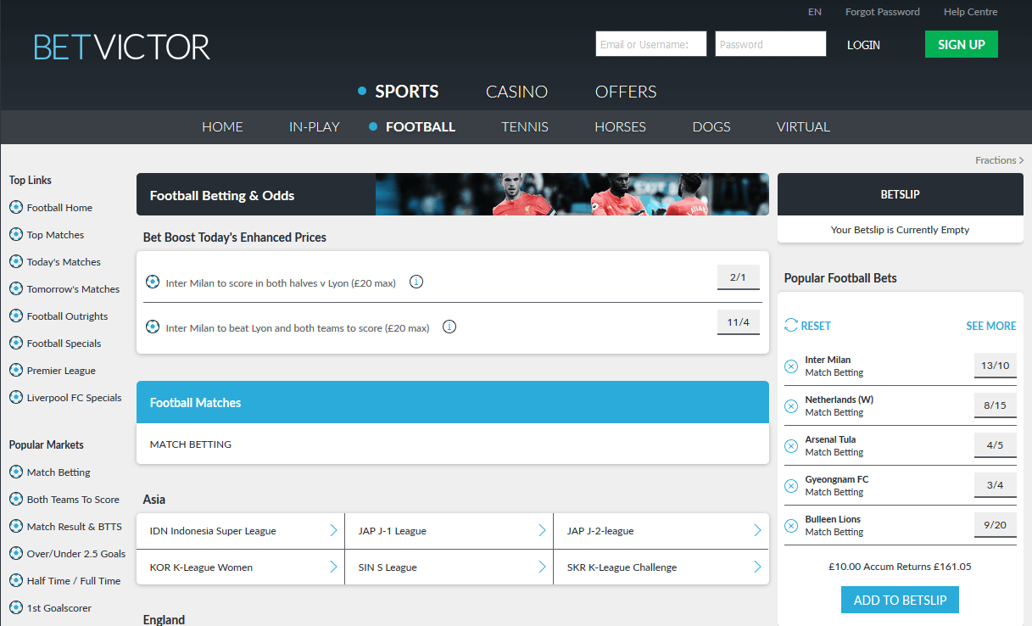Open info icon for Inter Milan both halves boost
The width and height of the screenshot is (1032, 626).
click(416, 282)
